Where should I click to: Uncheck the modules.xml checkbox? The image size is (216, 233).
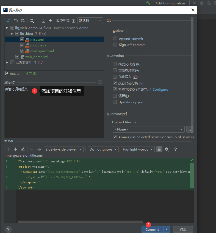(x=22, y=45)
